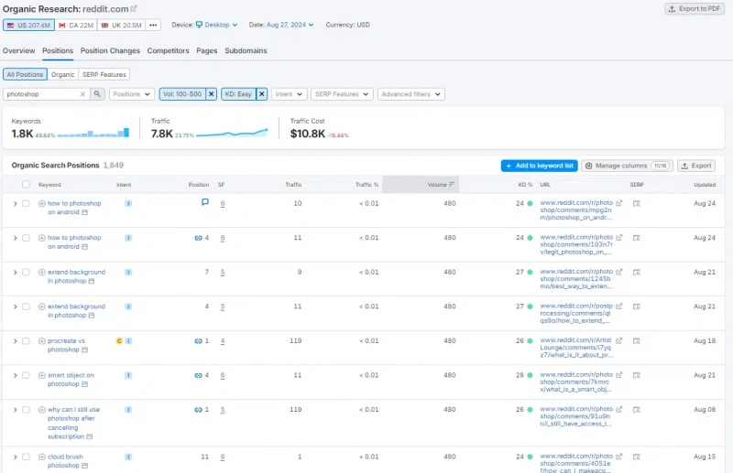
Task: Open the Advanced filters dropdown
Action: (410, 94)
